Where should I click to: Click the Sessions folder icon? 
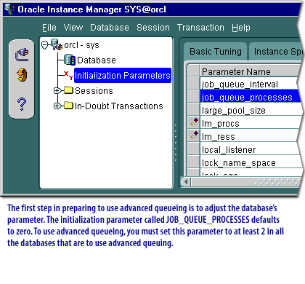coord(68,90)
